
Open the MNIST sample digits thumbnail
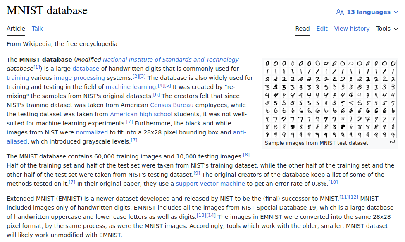pyautogui.click(x=330, y=98)
